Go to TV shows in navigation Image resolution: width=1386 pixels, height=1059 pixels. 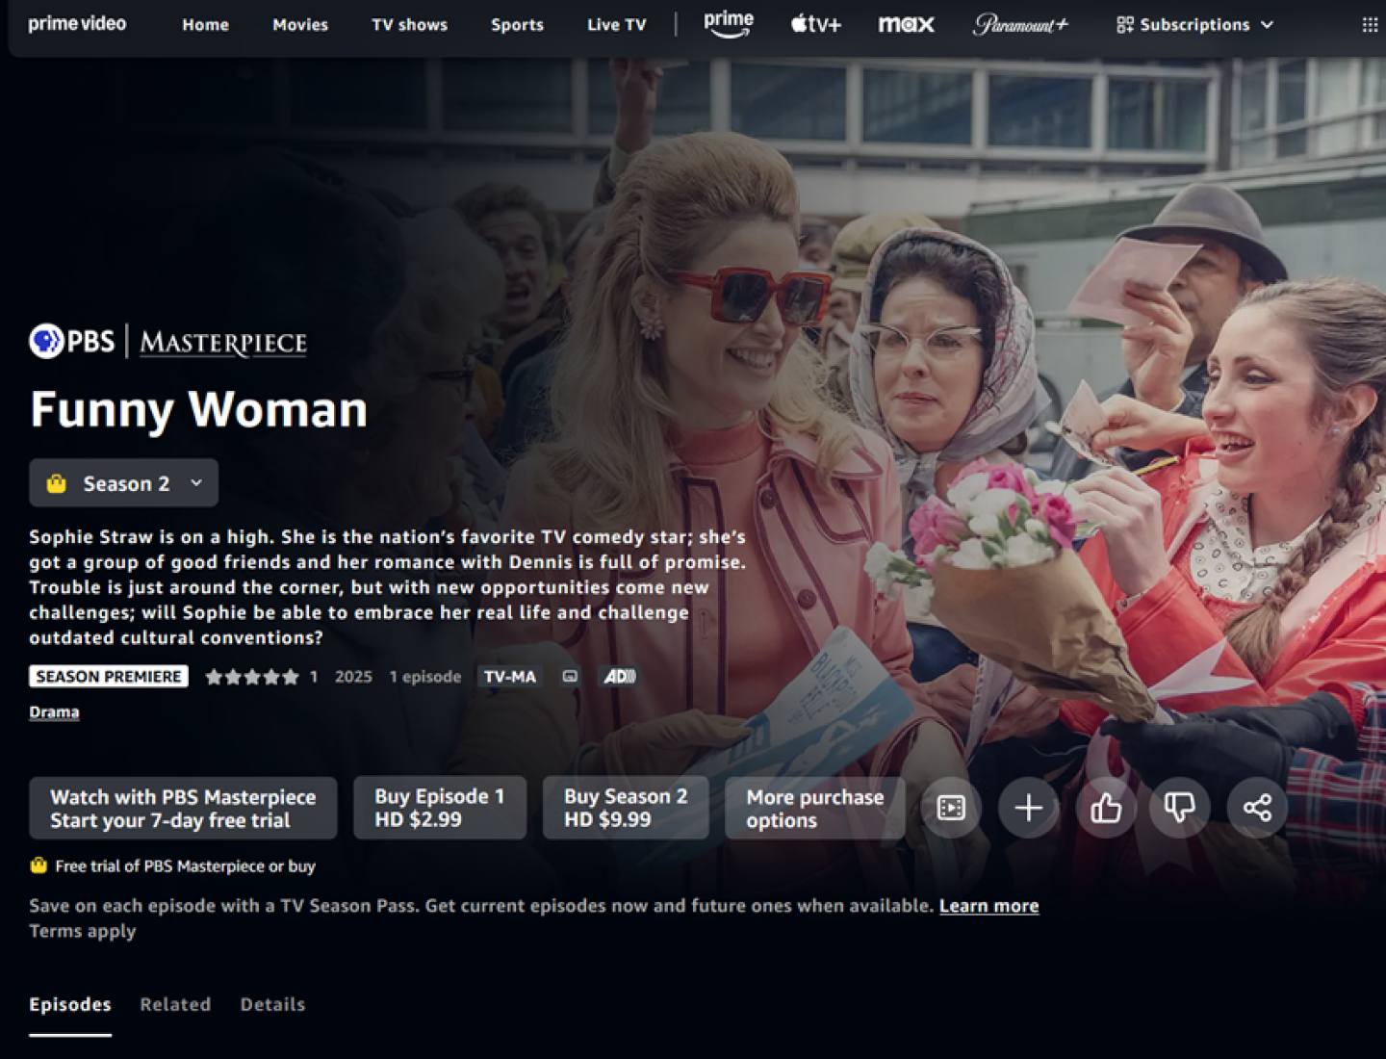pos(409,25)
